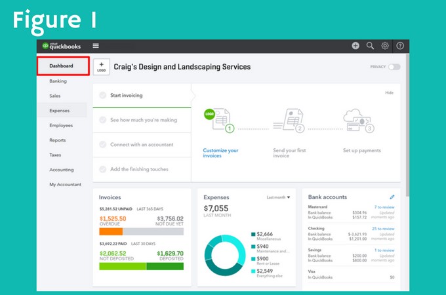Click the Checking account name
The height and width of the screenshot is (295, 446).
coord(316,228)
